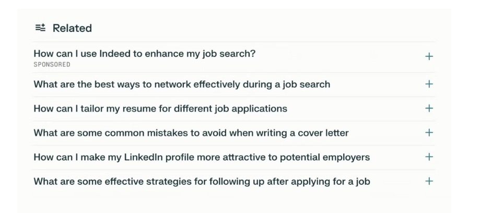
Task: Select 'How can I tailor my resume' question
Action: [160, 109]
